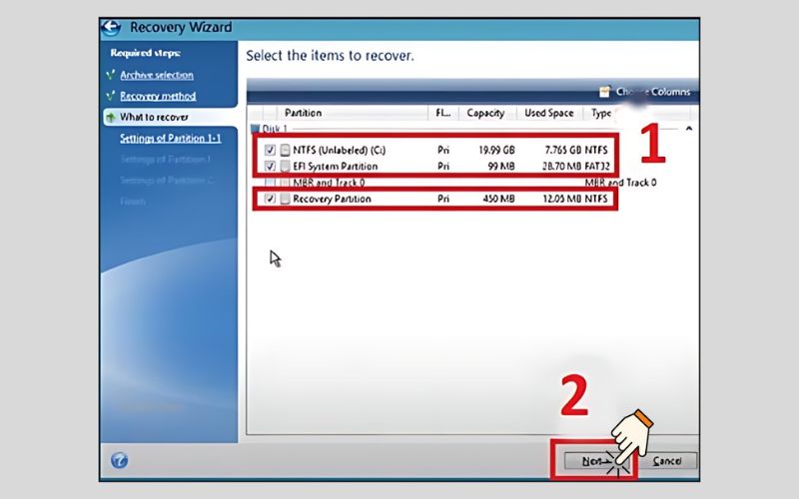Select the 19.99 GB capacity cell
This screenshot has width=799, height=499.
[496, 150]
